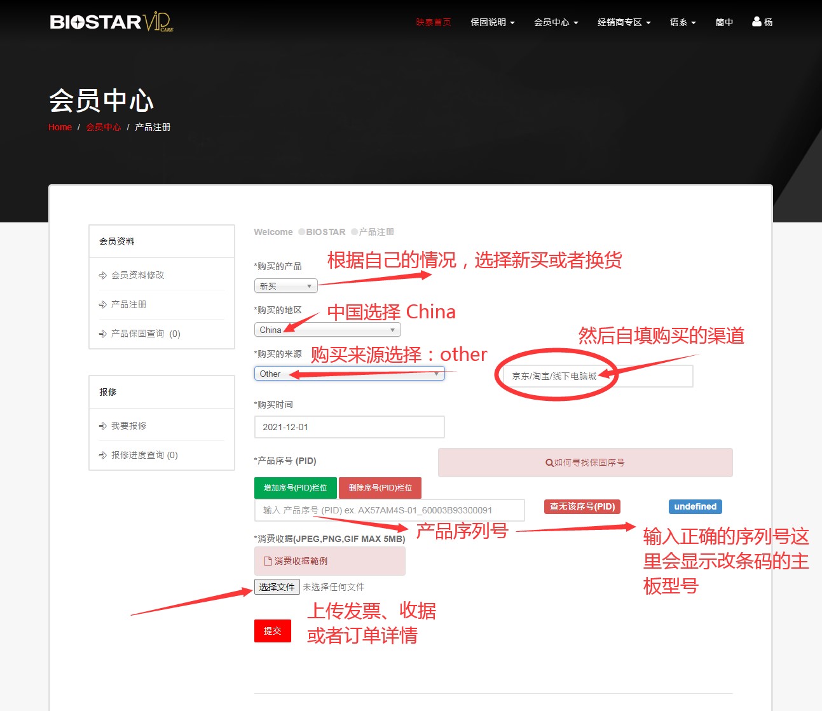This screenshot has height=711, width=822.
Task: Click the red 查无该序号(PID) label
Action: 582,506
